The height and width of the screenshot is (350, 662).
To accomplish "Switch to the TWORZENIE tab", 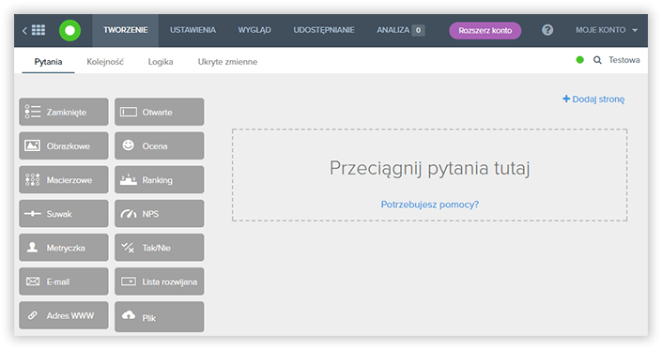I will click(x=126, y=30).
